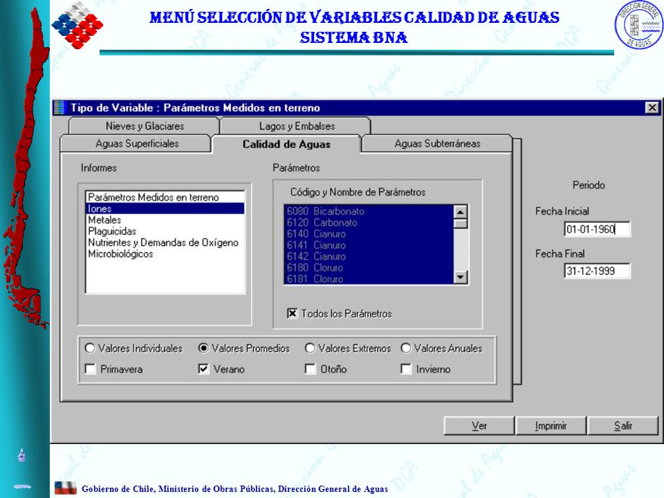This screenshot has height=498, width=664.
Task: Click the Fecha Inicial date field
Action: (597, 229)
